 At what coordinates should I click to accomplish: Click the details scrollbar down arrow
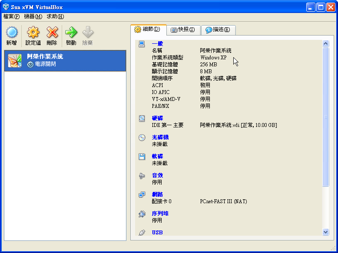point(325,232)
